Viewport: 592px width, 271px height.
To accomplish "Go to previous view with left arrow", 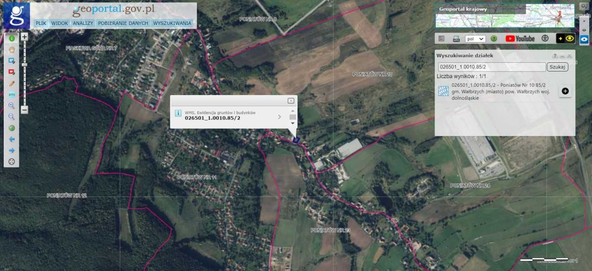I will point(12,139).
